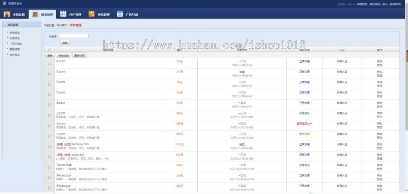Click the 操作 column header
The image size is (408, 194).
coord(379,50)
